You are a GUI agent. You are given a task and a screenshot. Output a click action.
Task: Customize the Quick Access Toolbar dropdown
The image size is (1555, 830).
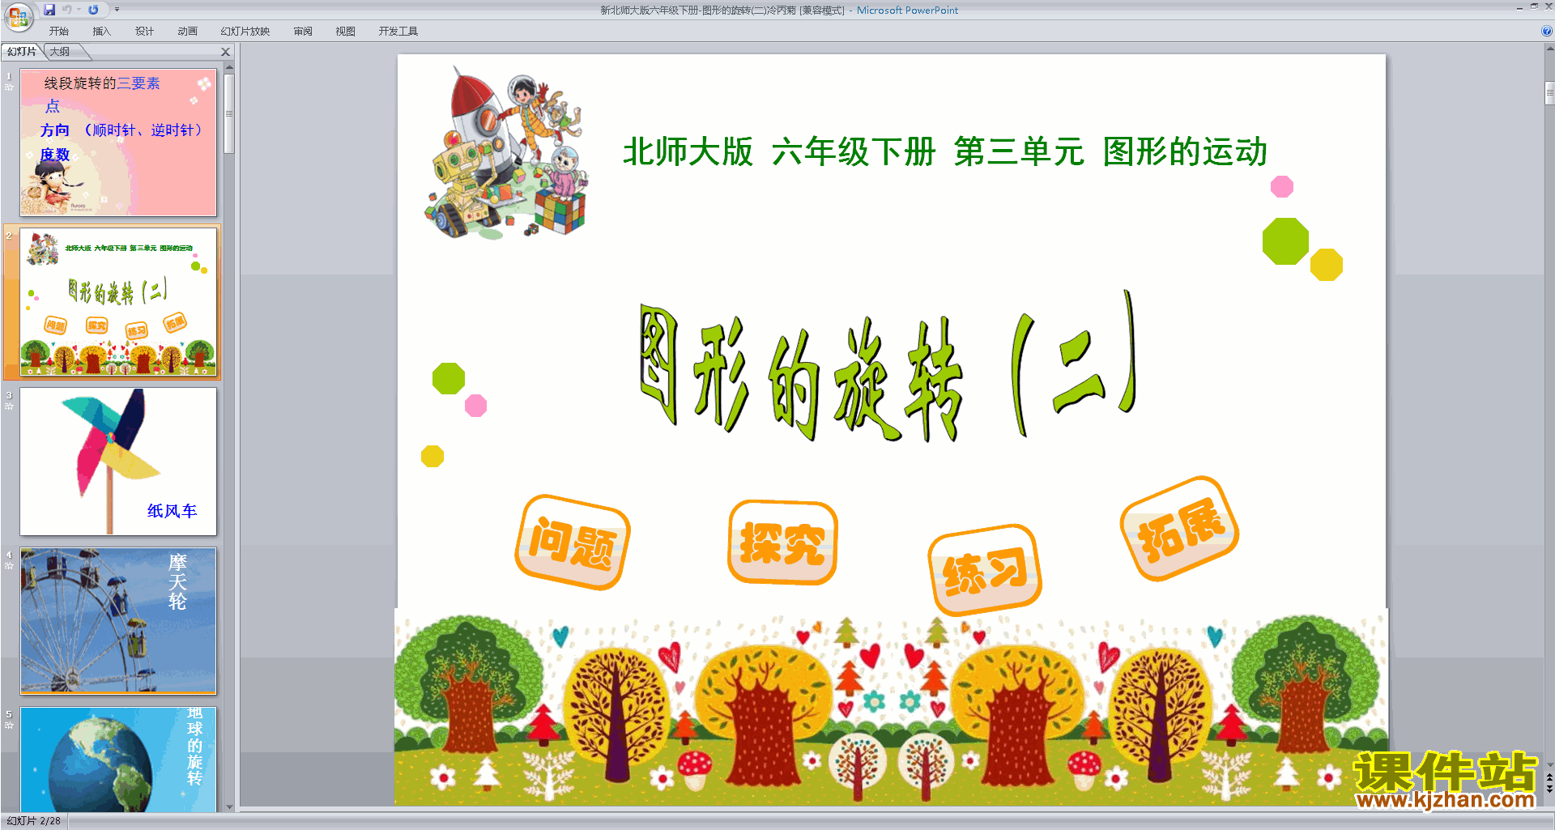(x=117, y=10)
